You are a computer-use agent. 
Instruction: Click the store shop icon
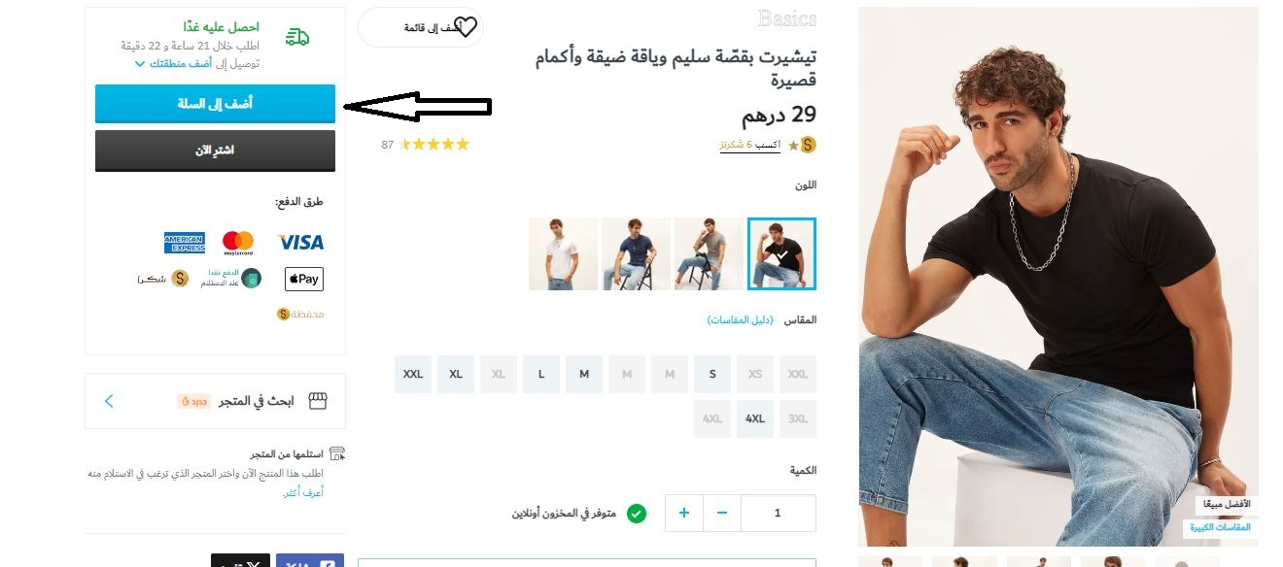click(x=318, y=400)
